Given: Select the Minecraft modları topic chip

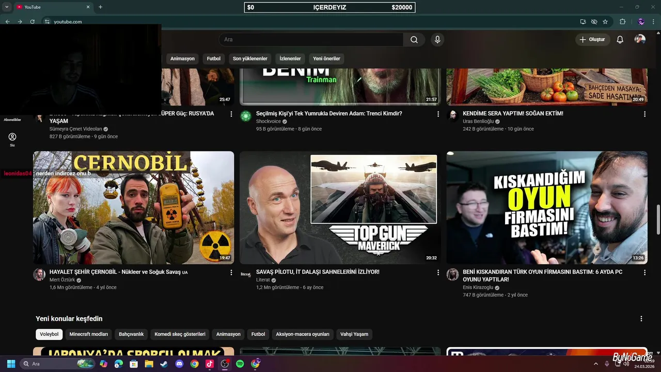Looking at the screenshot, I should [89, 334].
